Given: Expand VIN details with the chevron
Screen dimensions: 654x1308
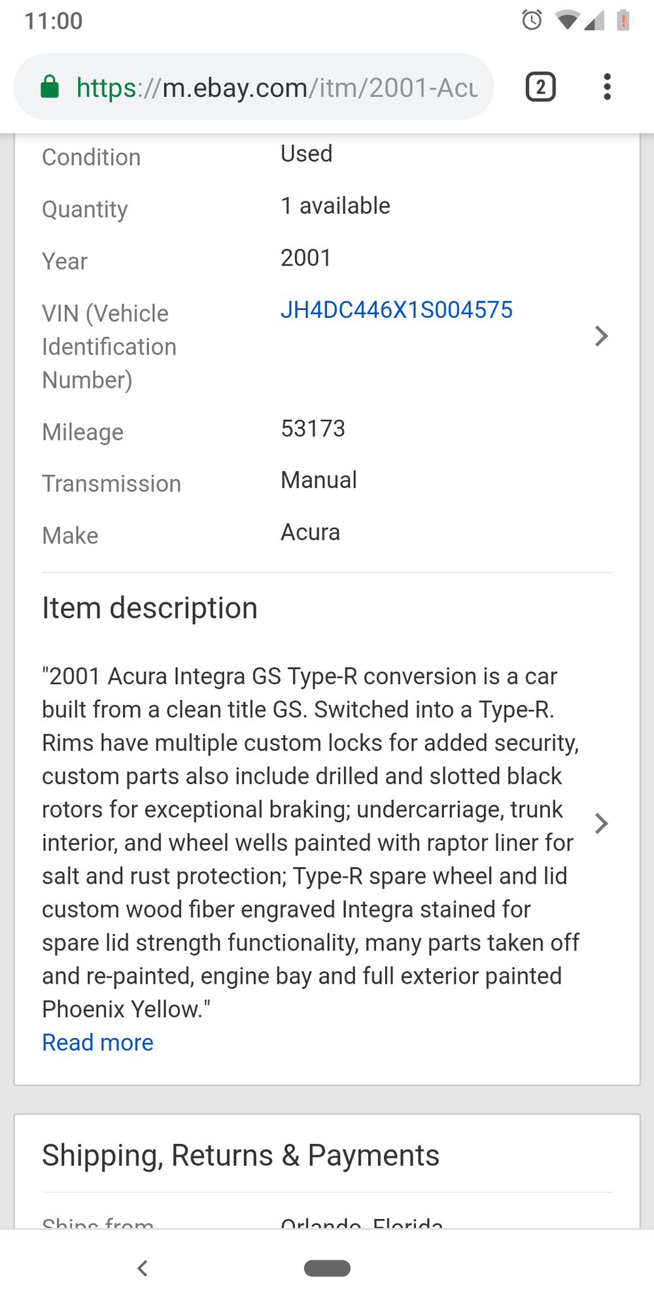Looking at the screenshot, I should tap(601, 336).
